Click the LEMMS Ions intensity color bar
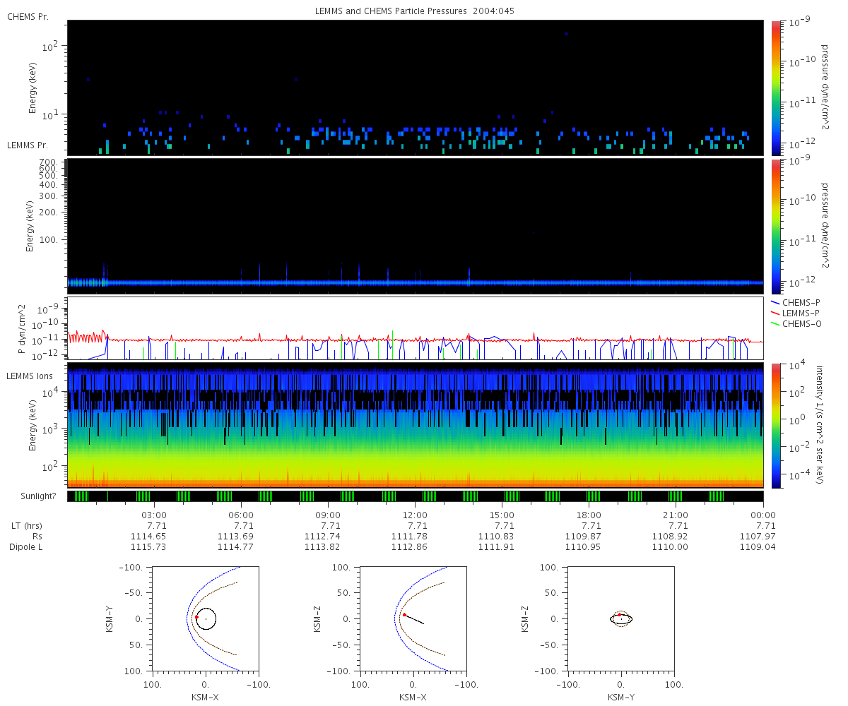The width and height of the screenshot is (848, 706). pyautogui.click(x=775, y=426)
